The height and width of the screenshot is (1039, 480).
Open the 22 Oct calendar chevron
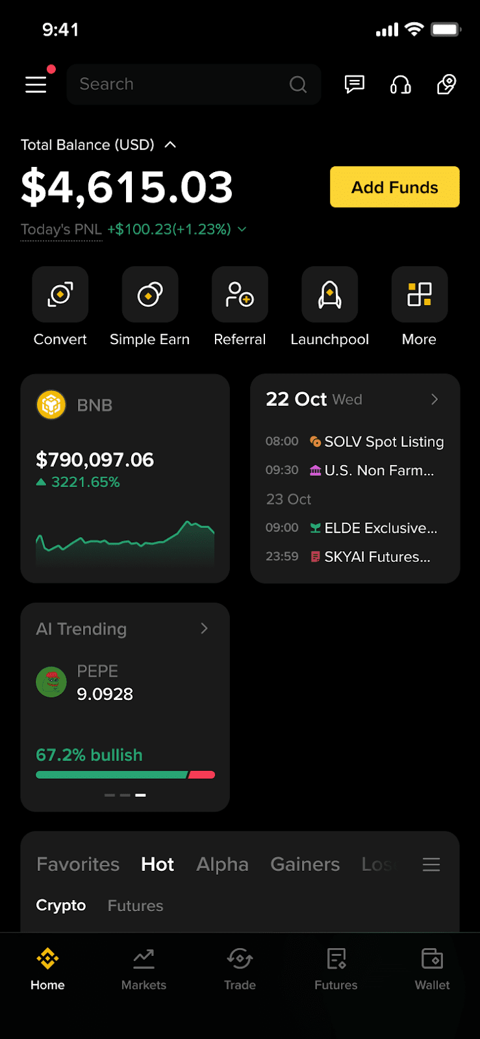[x=435, y=399]
